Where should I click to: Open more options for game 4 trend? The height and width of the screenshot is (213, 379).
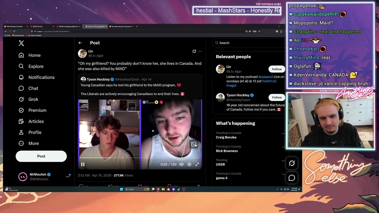(283, 174)
